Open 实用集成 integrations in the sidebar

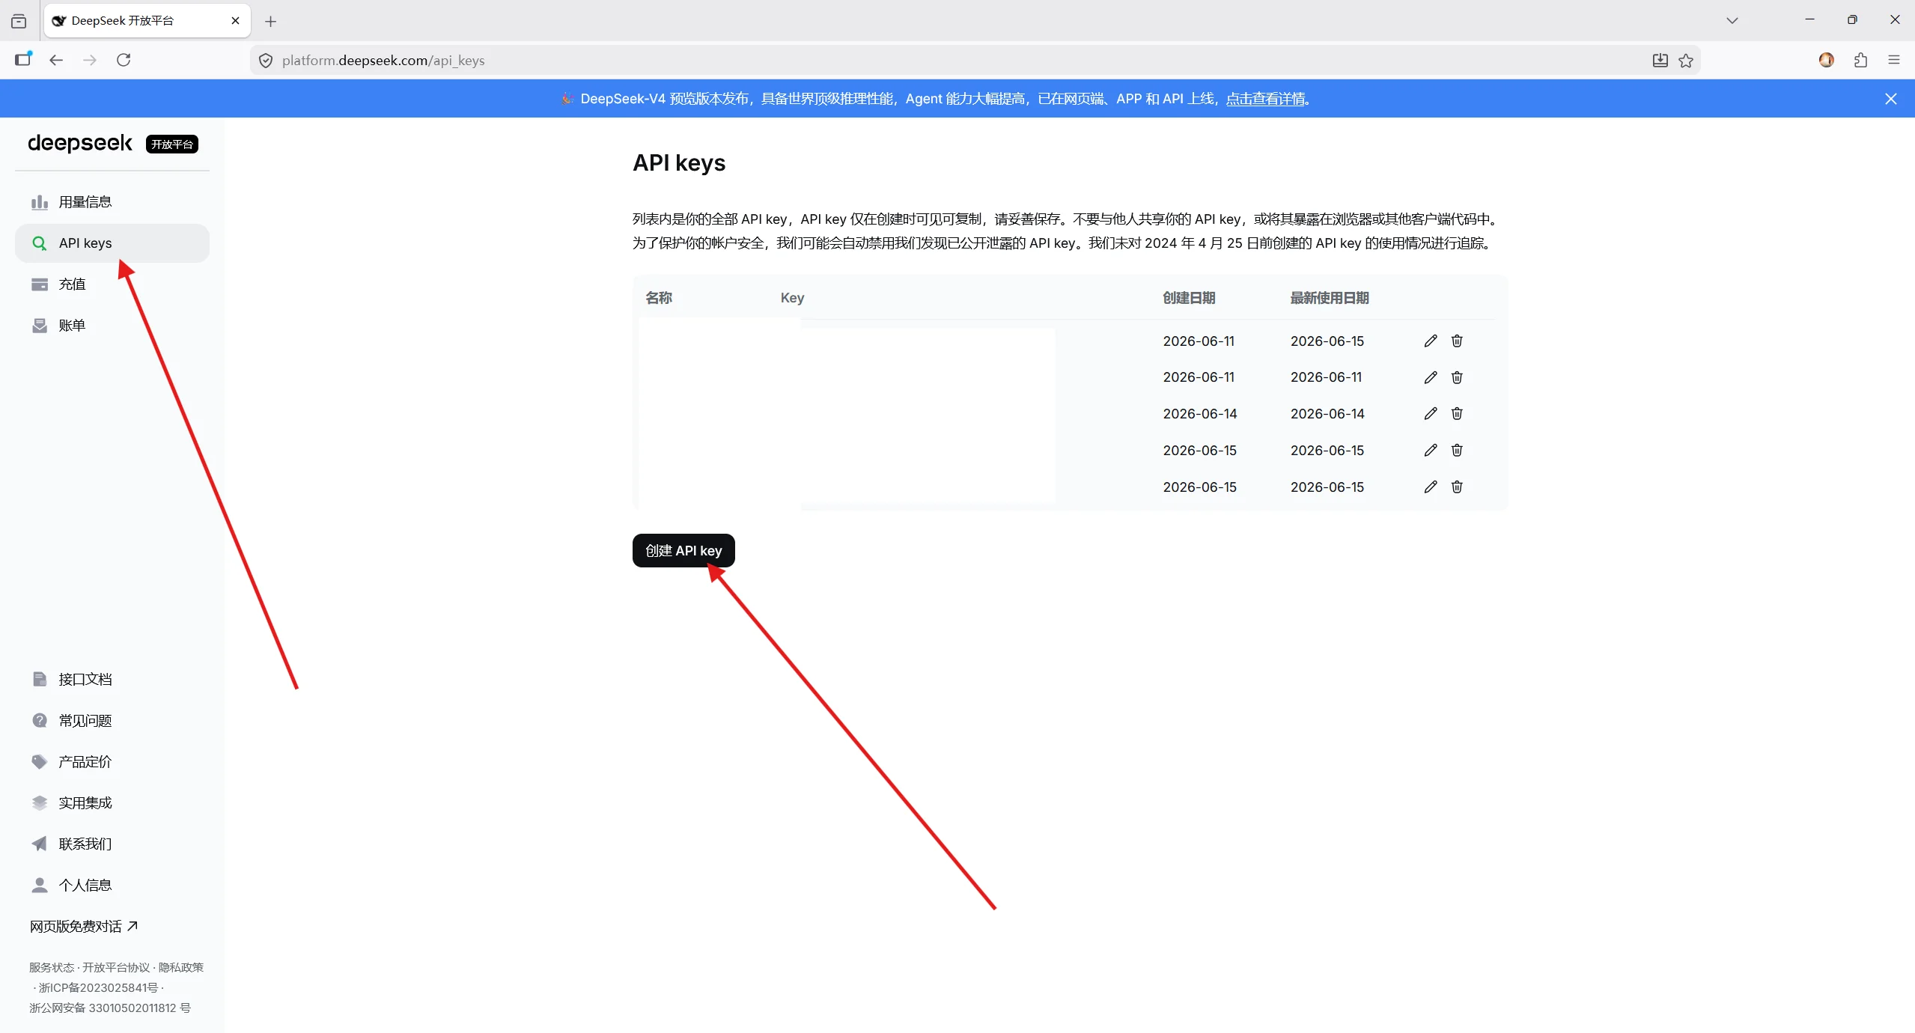[112, 802]
